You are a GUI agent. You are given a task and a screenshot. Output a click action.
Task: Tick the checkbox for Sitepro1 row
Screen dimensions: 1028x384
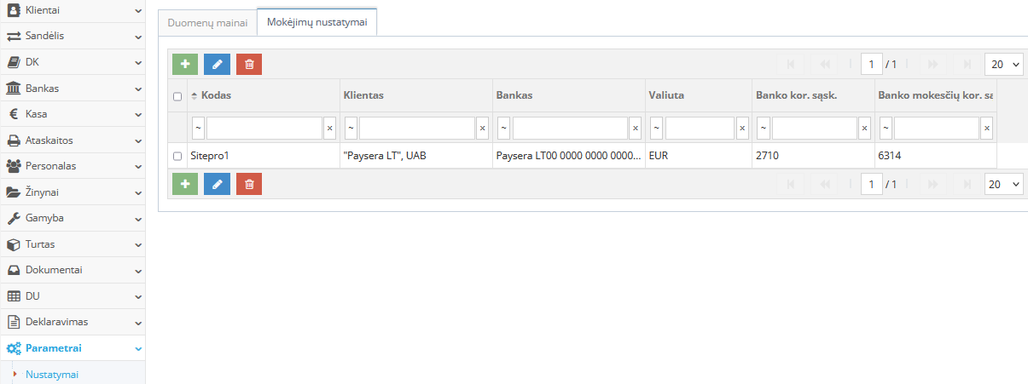pos(177,157)
